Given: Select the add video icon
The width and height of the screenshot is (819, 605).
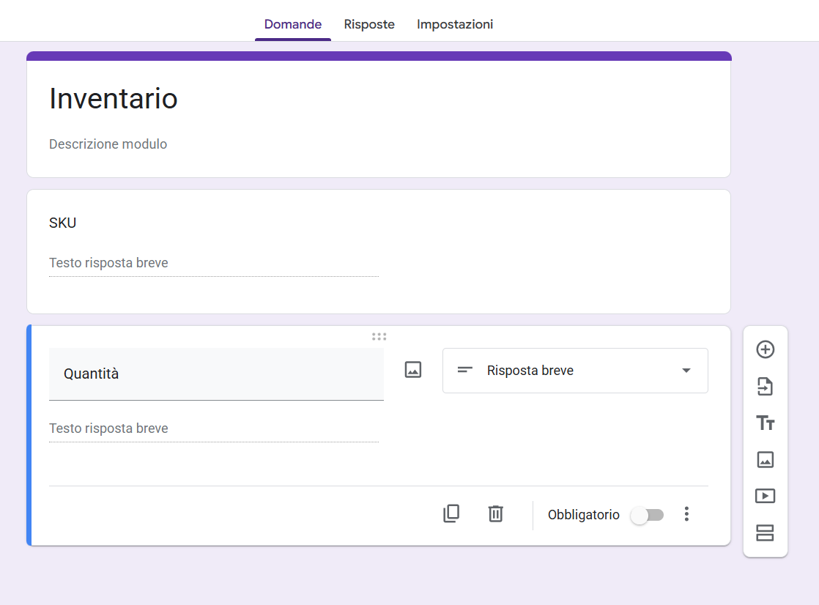Looking at the screenshot, I should (765, 496).
